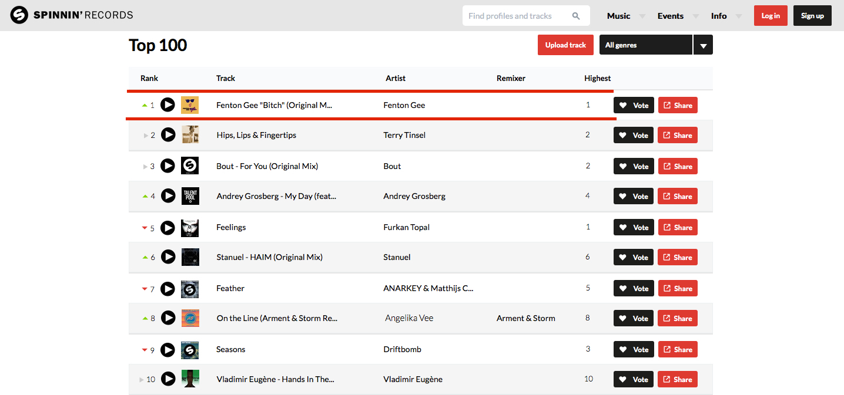
Task: Play the Feelings track
Action: 168,227
